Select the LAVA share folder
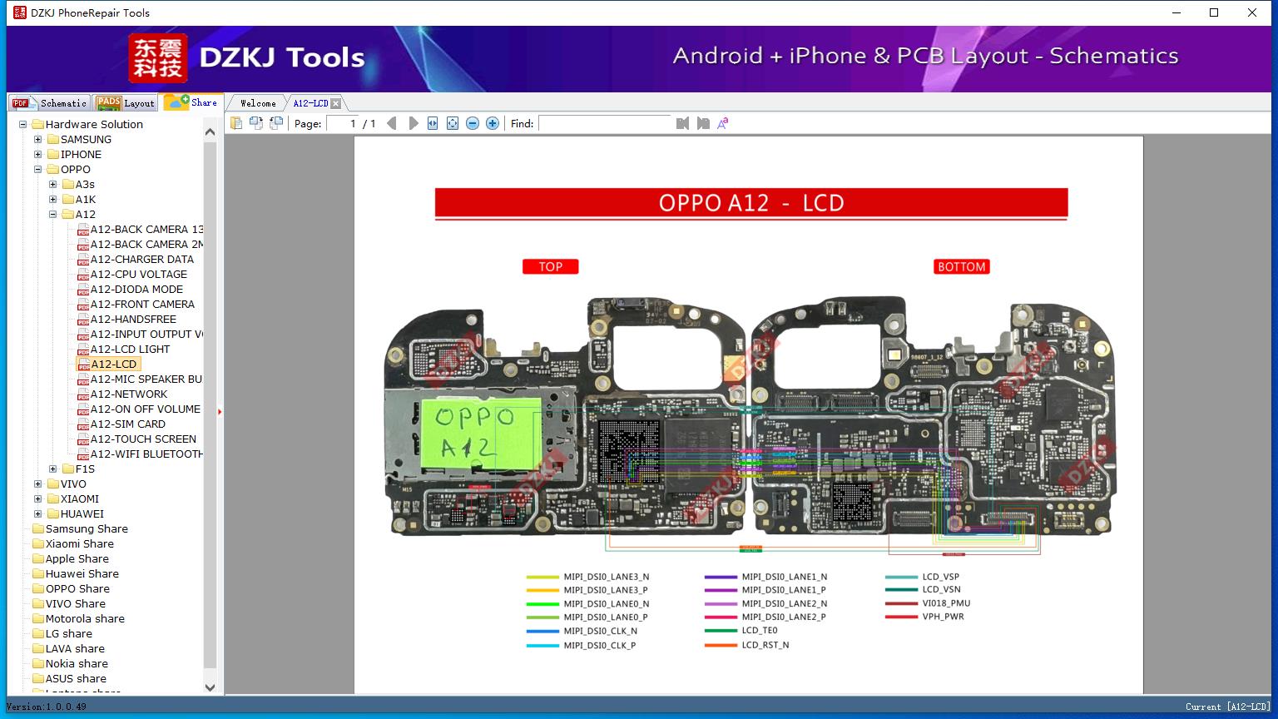 (75, 649)
